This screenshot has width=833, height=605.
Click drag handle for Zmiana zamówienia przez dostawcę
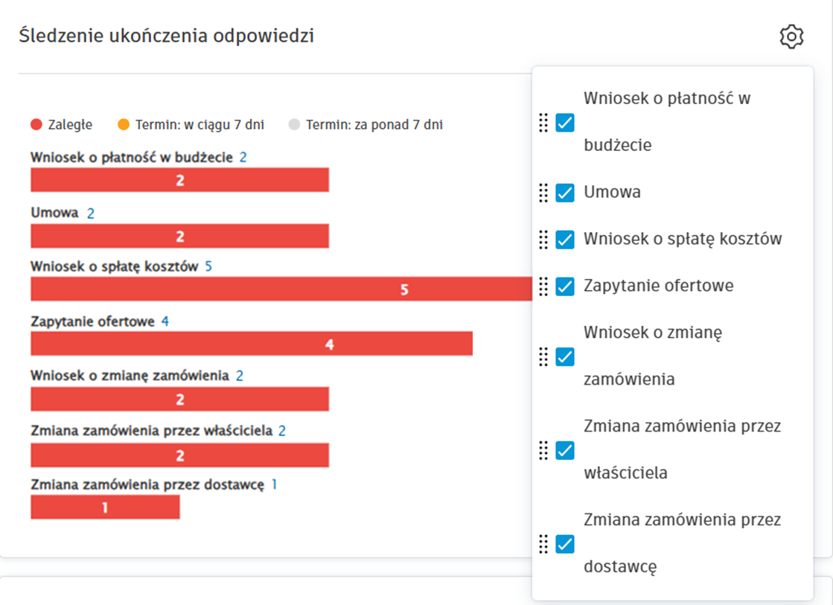point(543,544)
